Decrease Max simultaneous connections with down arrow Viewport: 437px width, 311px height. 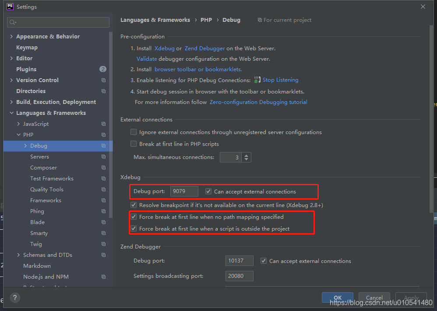click(x=247, y=159)
